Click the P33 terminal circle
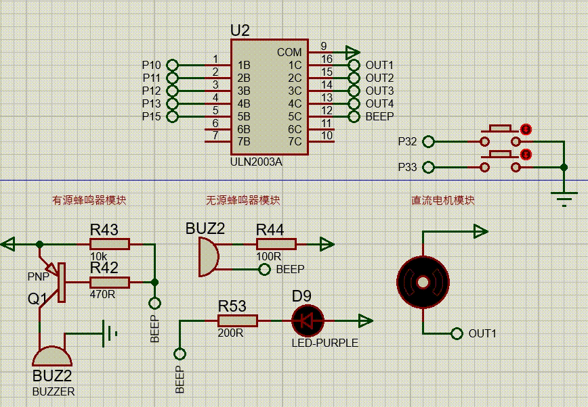 (428, 167)
